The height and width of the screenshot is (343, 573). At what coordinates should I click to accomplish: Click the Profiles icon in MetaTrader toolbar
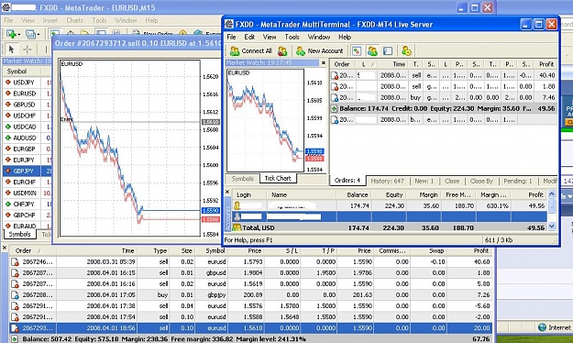click(30, 34)
